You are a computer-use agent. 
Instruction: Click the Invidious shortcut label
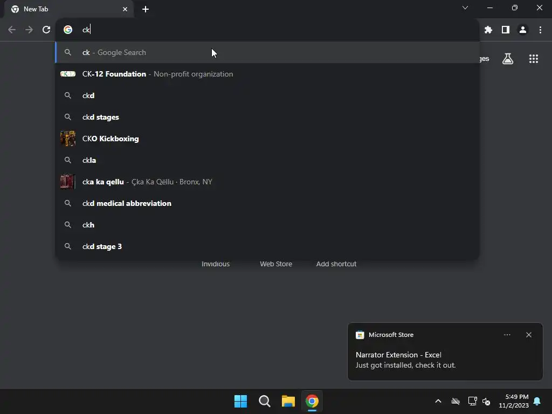click(216, 264)
